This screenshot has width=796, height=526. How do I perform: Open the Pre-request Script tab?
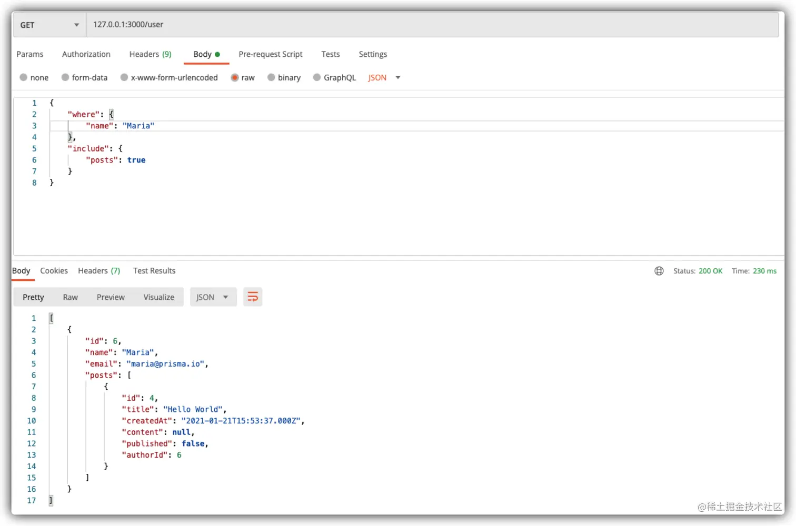click(x=271, y=54)
